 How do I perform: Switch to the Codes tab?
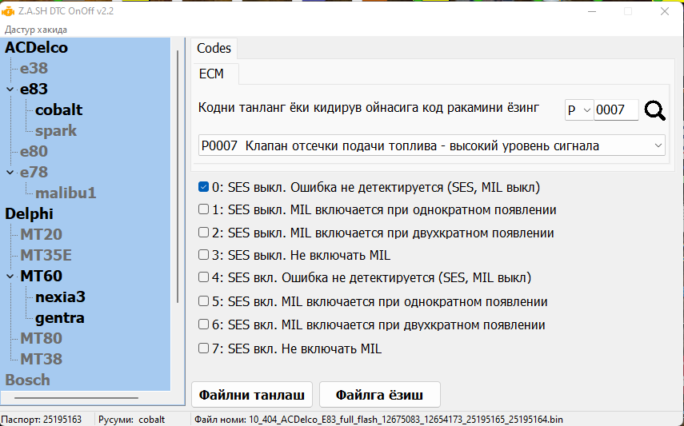(214, 49)
